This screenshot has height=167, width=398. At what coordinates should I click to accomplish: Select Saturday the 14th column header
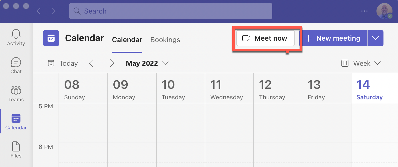point(369,88)
